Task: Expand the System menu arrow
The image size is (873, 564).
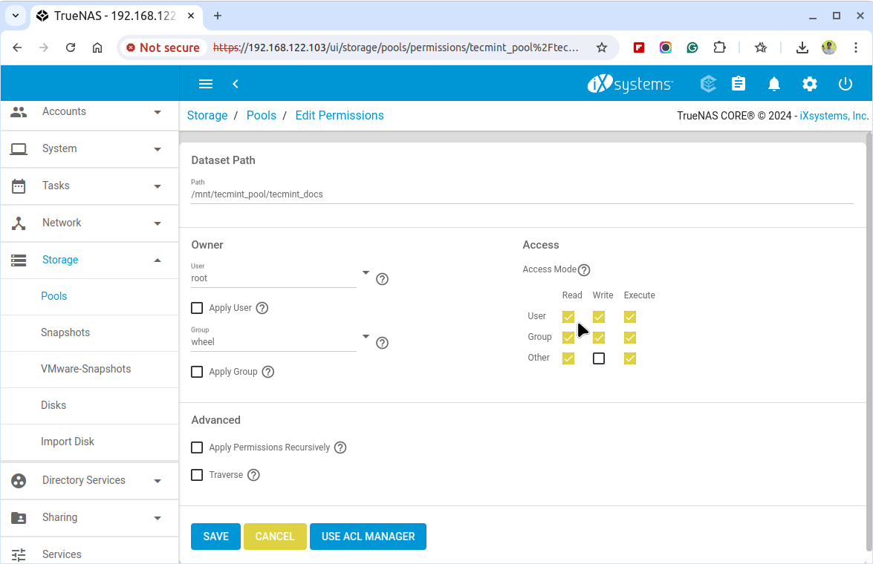Action: point(158,150)
